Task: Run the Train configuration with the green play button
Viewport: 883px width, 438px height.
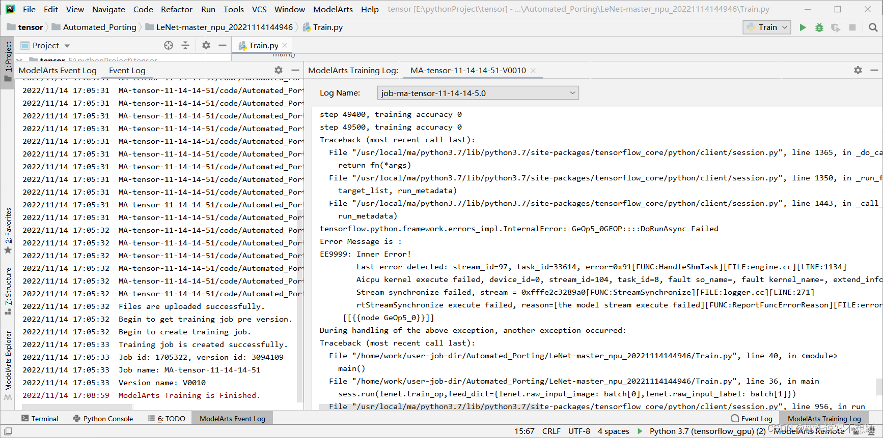Action: [803, 27]
